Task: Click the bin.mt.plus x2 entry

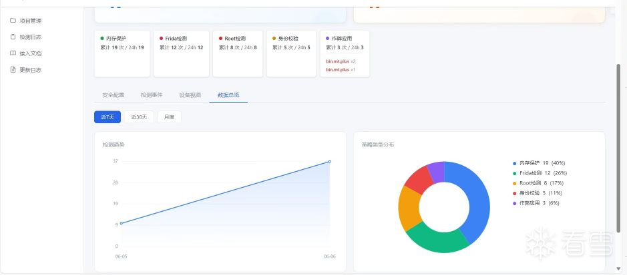Action: [341, 62]
